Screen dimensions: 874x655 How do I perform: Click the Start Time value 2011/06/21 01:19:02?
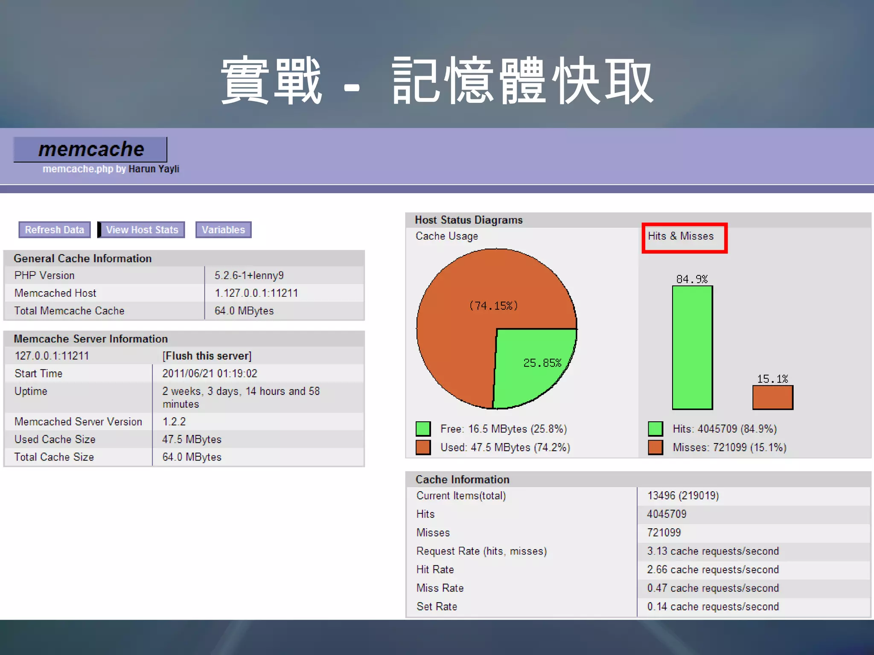(x=210, y=374)
